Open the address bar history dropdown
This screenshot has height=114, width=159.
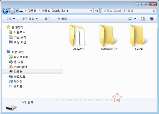pyautogui.click(x=91, y=11)
